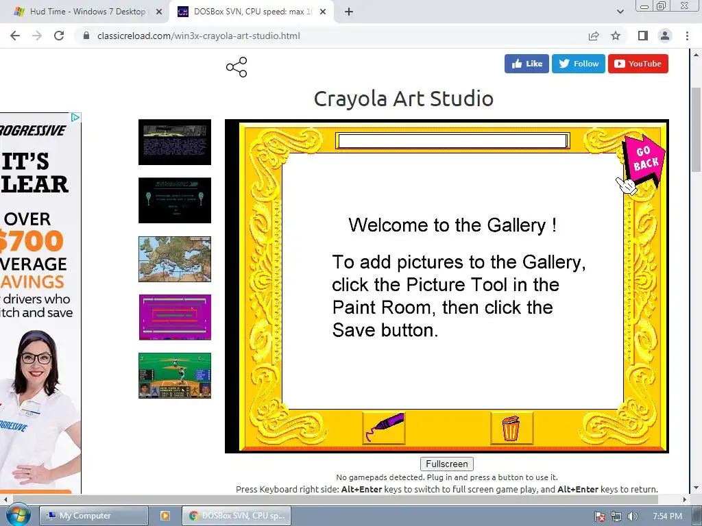
Task: Click the Facebook Like button
Action: click(x=526, y=64)
